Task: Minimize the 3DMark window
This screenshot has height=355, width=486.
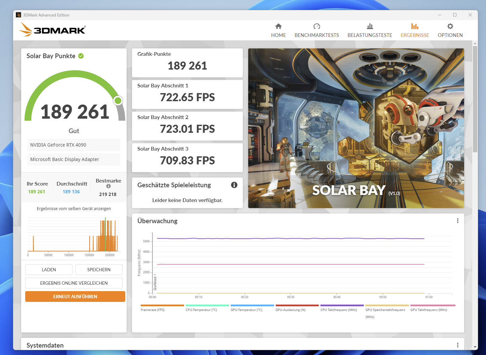Action: click(440, 15)
